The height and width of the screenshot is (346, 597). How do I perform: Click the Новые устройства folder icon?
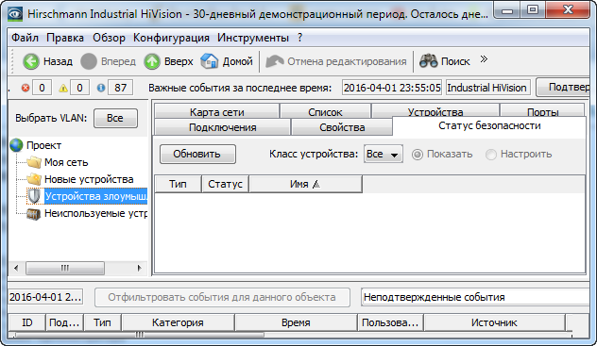pos(34,179)
